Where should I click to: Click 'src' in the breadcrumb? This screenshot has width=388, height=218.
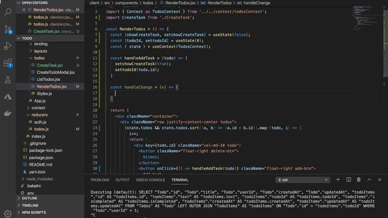pyautogui.click(x=107, y=3)
